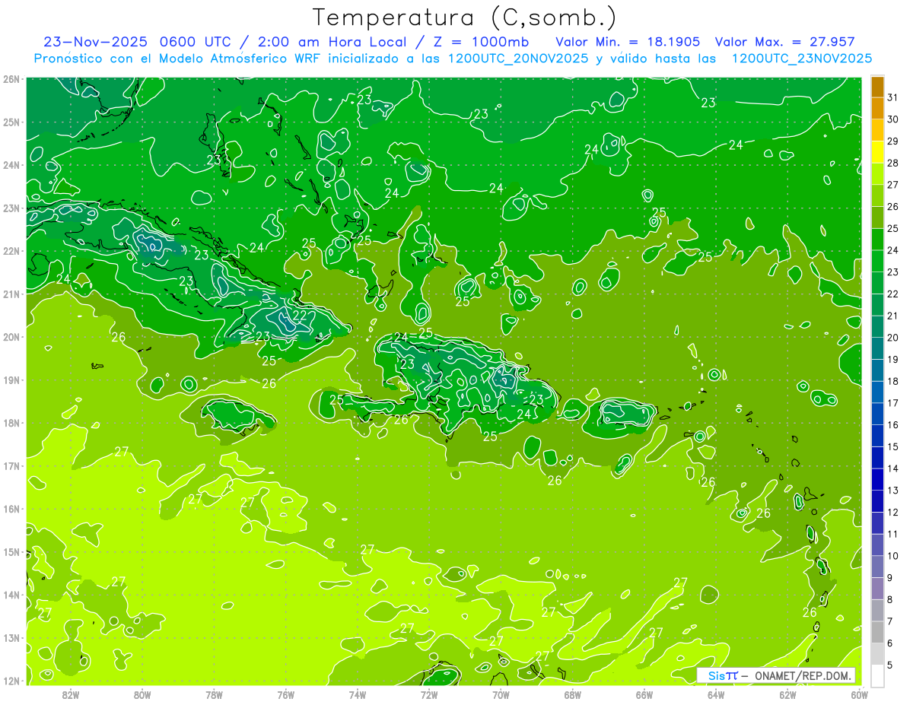Select the colorbar label "24"

(x=892, y=250)
